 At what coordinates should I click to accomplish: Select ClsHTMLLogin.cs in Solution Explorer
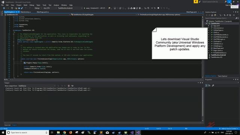[x=219, y=39]
